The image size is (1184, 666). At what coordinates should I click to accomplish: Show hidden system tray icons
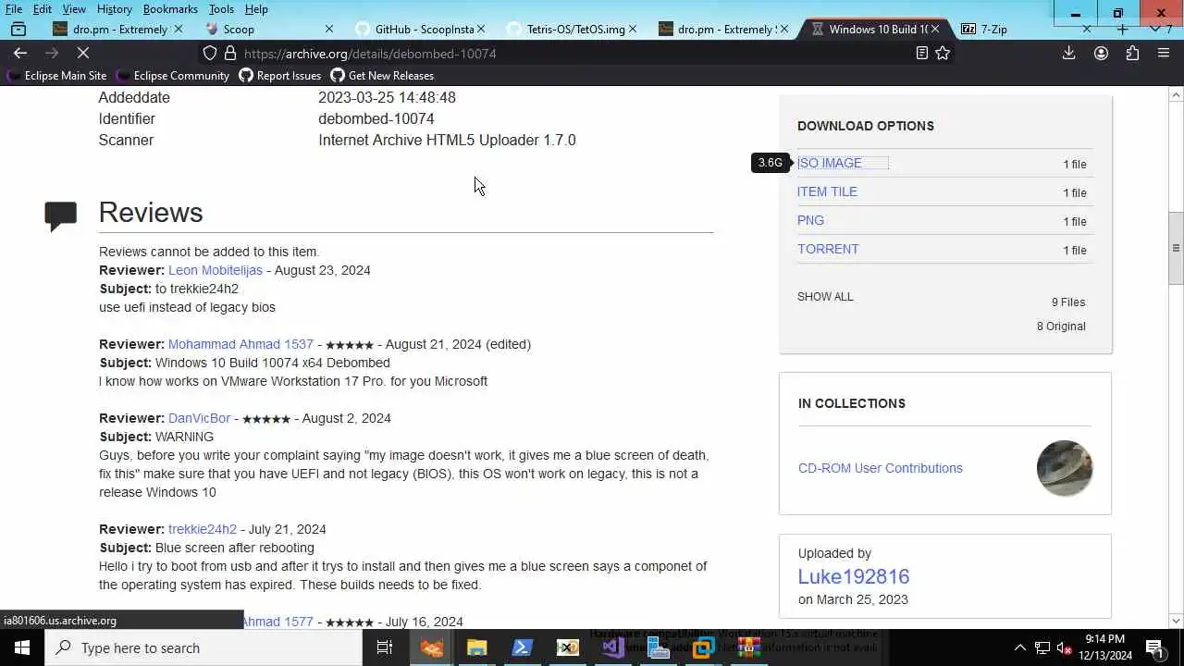[1020, 647]
